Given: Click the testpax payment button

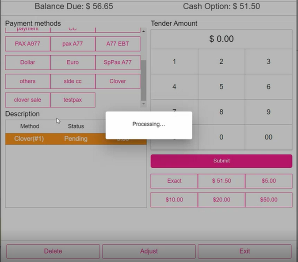Looking at the screenshot, I should coord(73,100).
